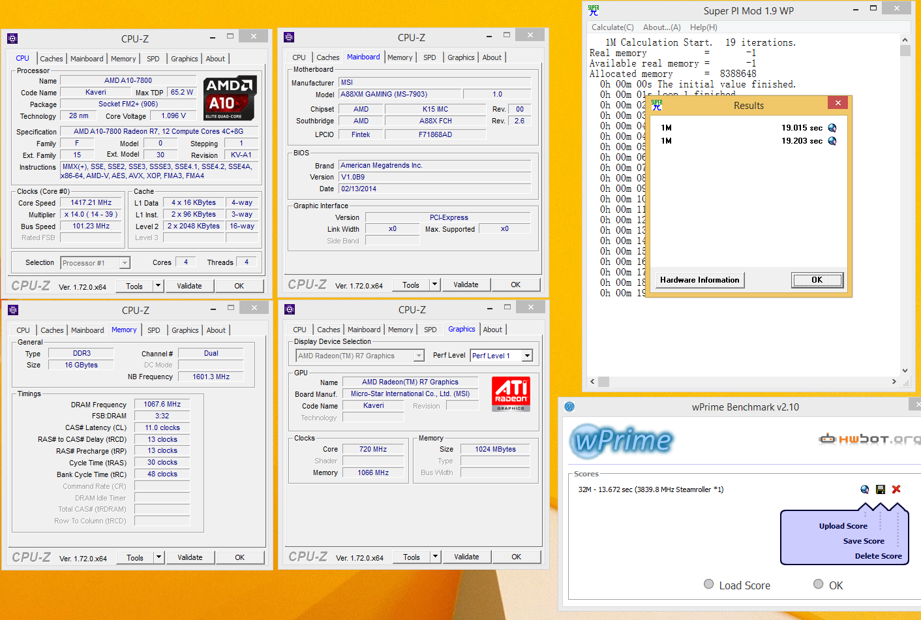Expand the Tools arrow in the CPU tab window
The width and height of the screenshot is (921, 620).
coord(158,286)
